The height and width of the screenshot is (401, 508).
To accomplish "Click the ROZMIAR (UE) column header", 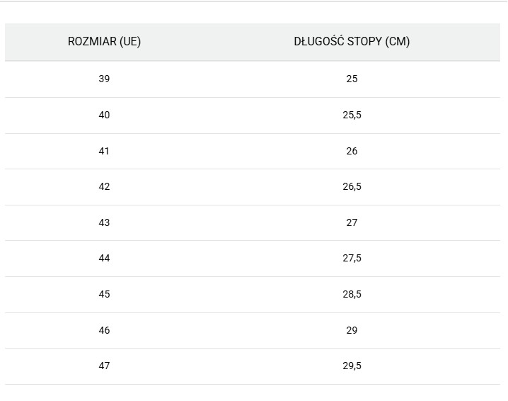I will [104, 41].
